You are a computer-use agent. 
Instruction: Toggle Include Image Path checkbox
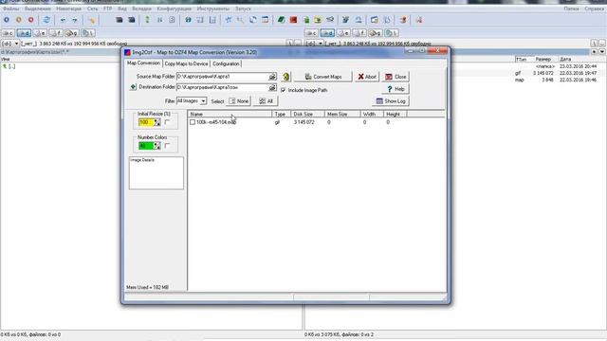point(284,90)
